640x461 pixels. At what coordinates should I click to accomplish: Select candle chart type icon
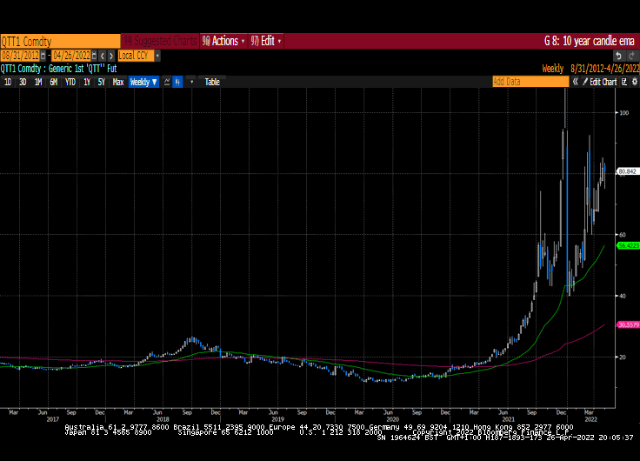pos(177,82)
